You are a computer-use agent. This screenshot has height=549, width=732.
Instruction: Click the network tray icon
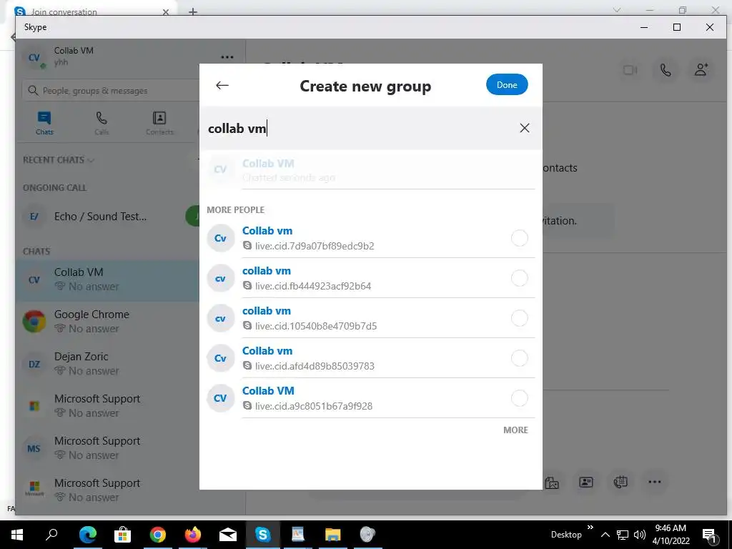tap(623, 535)
